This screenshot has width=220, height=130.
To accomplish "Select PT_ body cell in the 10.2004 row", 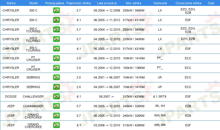I will (160, 68).
